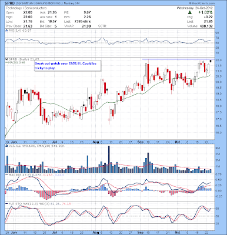Screen dimensions: 227x235
Task: Click the Volume panel legend icon
Action: point(6,146)
